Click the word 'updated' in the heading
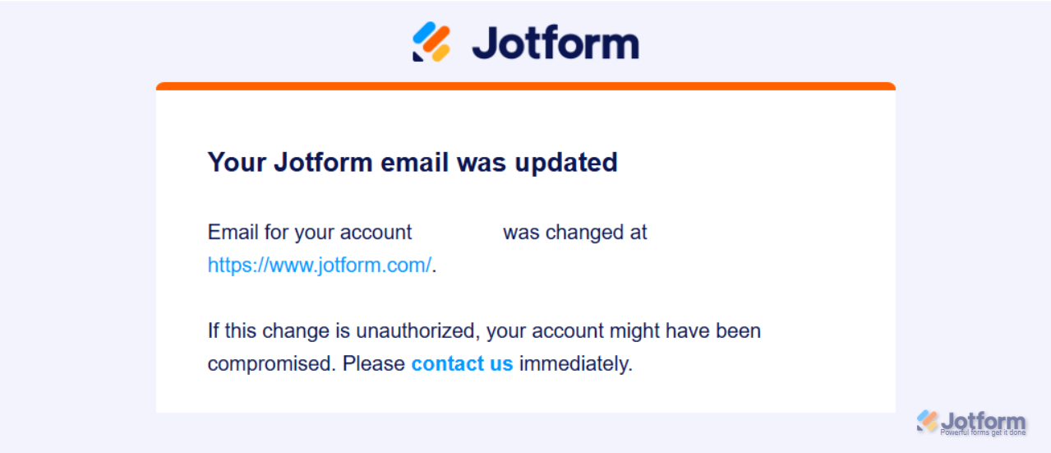The image size is (1051, 453). (x=566, y=162)
